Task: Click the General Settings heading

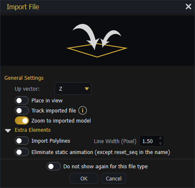Action: 24,78
